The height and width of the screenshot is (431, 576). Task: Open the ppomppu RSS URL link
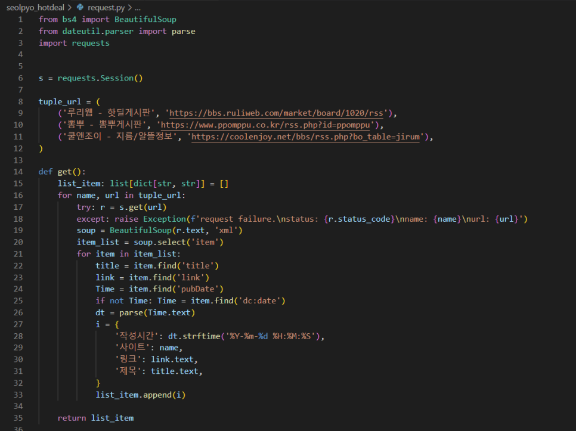[x=265, y=125]
